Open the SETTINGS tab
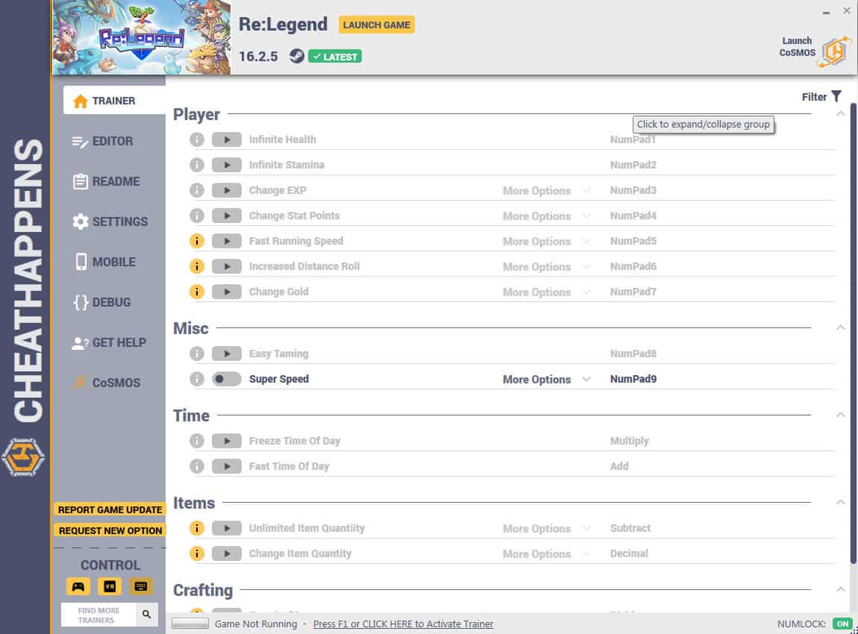The width and height of the screenshot is (858, 634). (x=110, y=222)
